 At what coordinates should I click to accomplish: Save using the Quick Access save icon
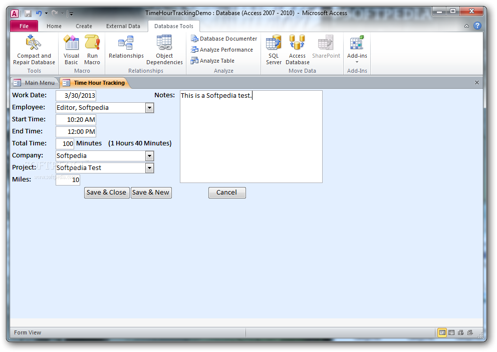click(28, 14)
